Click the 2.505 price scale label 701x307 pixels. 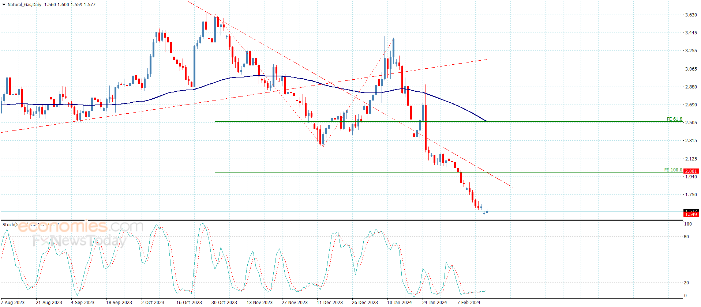[691, 123]
